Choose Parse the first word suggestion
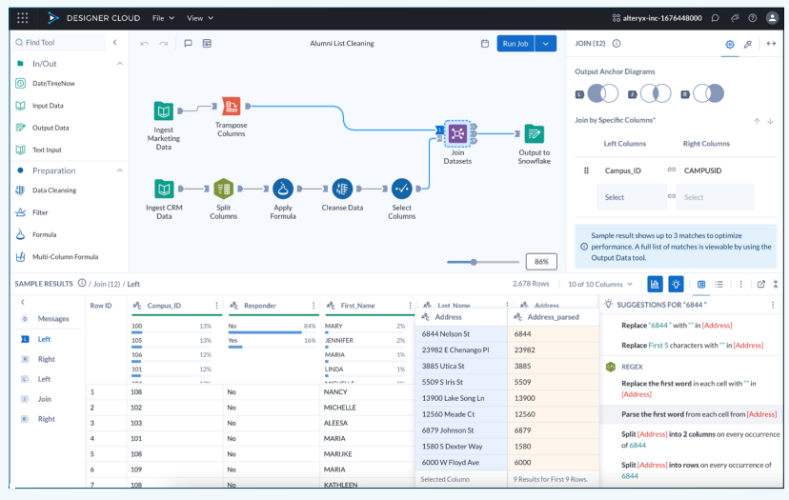Viewport: 789px width, 500px height. point(698,414)
